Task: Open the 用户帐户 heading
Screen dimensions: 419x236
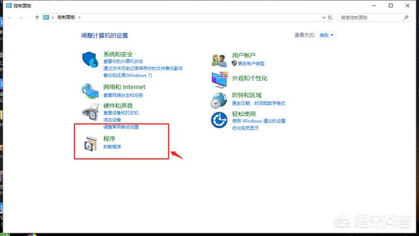Action: pyautogui.click(x=244, y=55)
